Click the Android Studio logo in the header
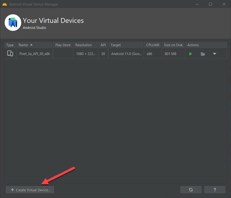The height and width of the screenshot is (198, 231). [x=13, y=23]
